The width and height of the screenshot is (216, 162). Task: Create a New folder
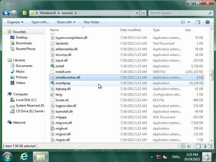coord(92,22)
